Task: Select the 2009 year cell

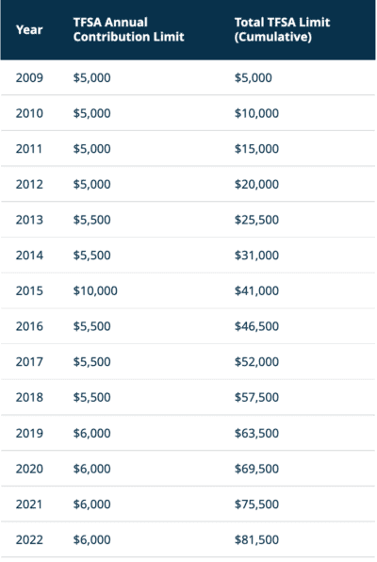Action: (x=29, y=77)
